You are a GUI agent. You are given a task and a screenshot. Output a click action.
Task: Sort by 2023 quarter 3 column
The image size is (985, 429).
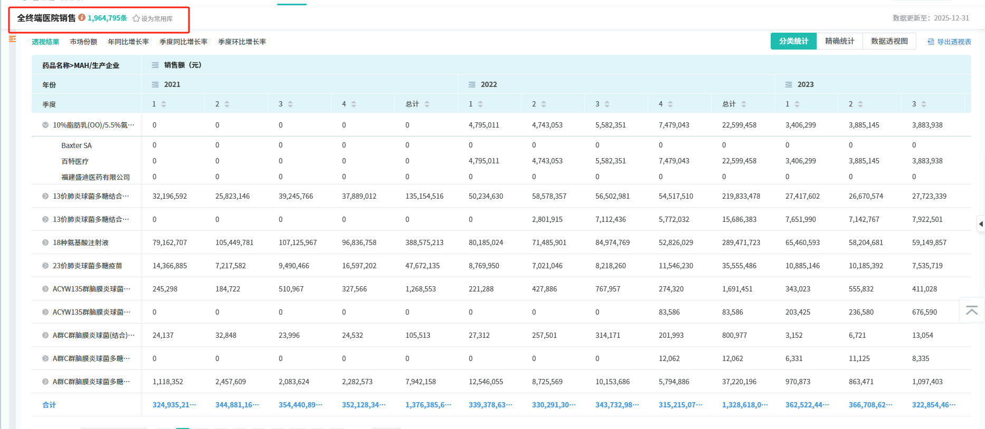click(x=924, y=104)
